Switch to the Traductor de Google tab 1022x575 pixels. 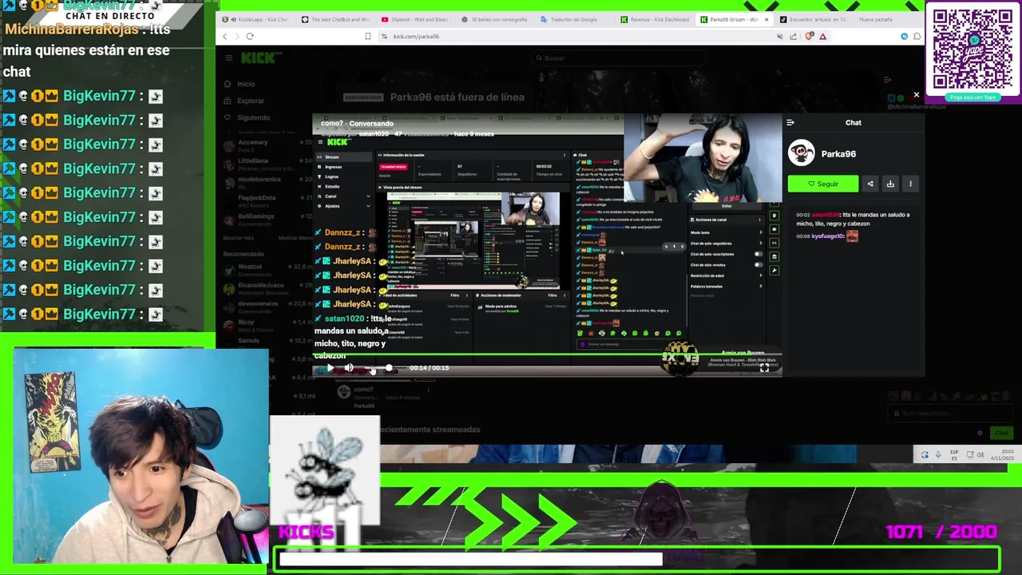(x=575, y=19)
